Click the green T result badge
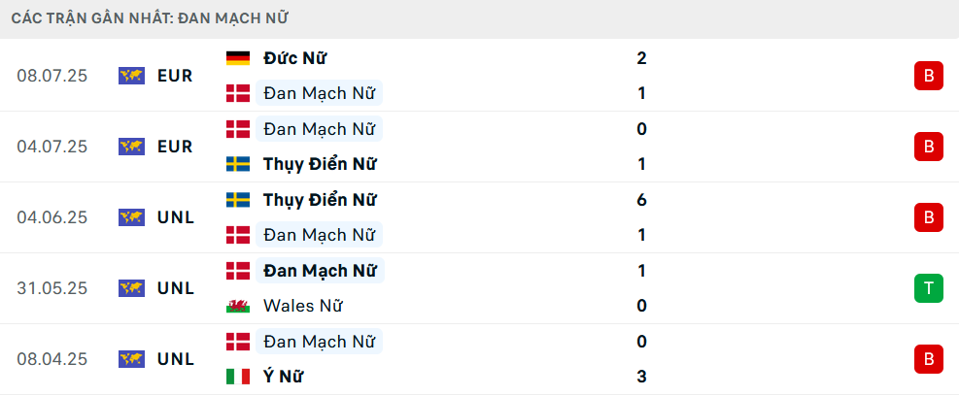This screenshot has width=959, height=396. [x=929, y=288]
